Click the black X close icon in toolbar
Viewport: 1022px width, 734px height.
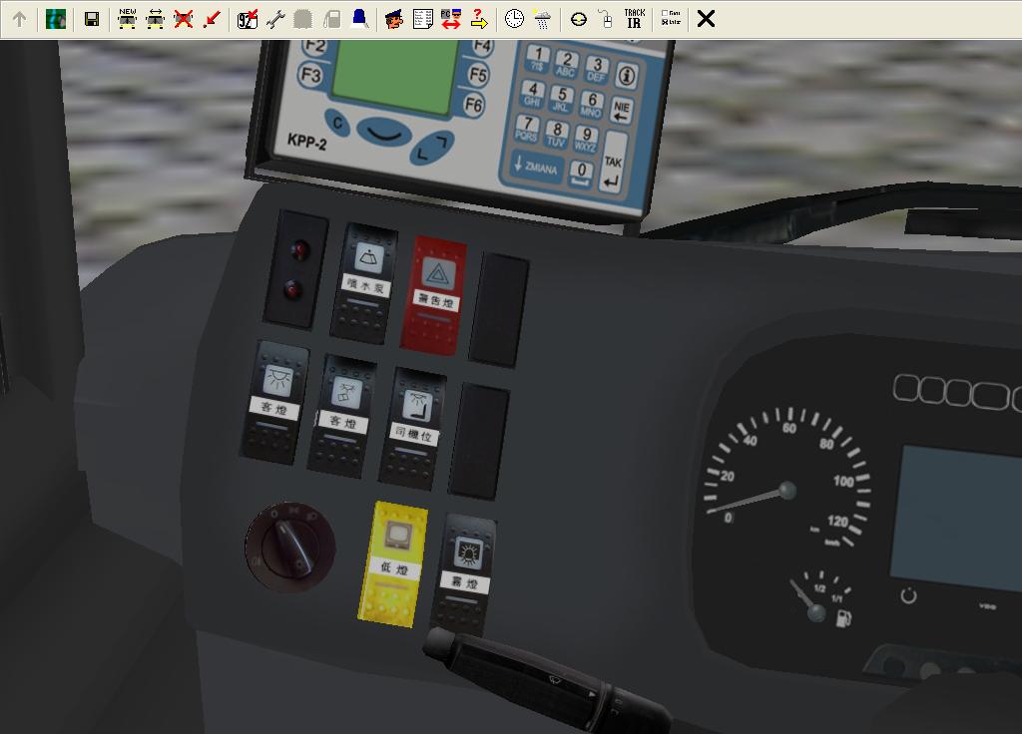(706, 19)
